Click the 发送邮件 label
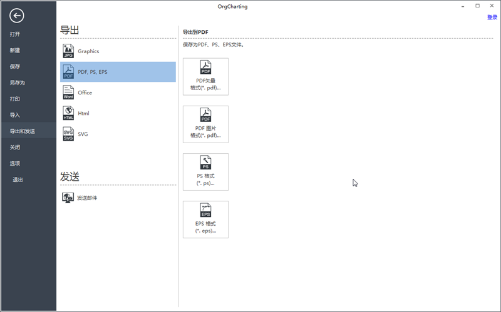501x312 pixels. [x=87, y=198]
